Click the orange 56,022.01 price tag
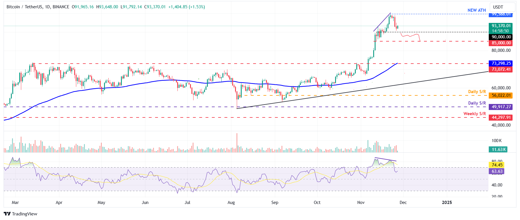Screen dimensions: 520x220 click(x=501, y=95)
